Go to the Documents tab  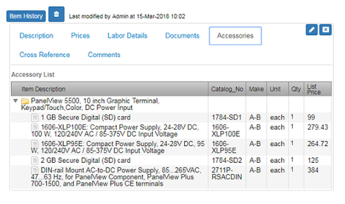(182, 36)
